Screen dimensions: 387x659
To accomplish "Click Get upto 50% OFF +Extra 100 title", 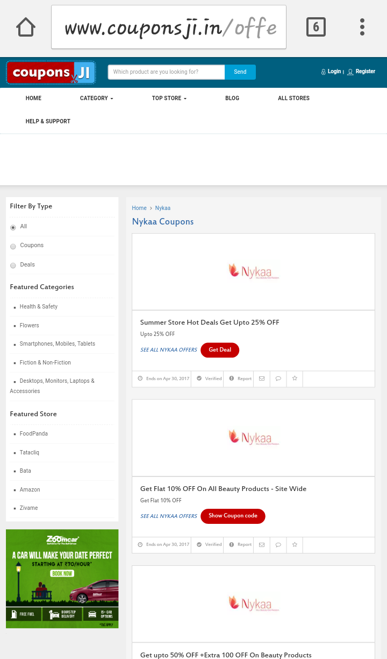I will (226, 655).
